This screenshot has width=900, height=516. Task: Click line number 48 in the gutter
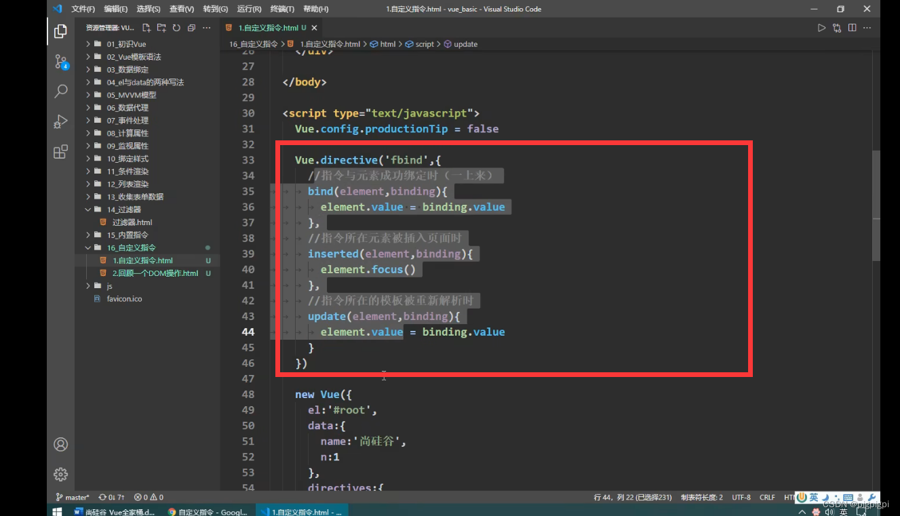248,394
